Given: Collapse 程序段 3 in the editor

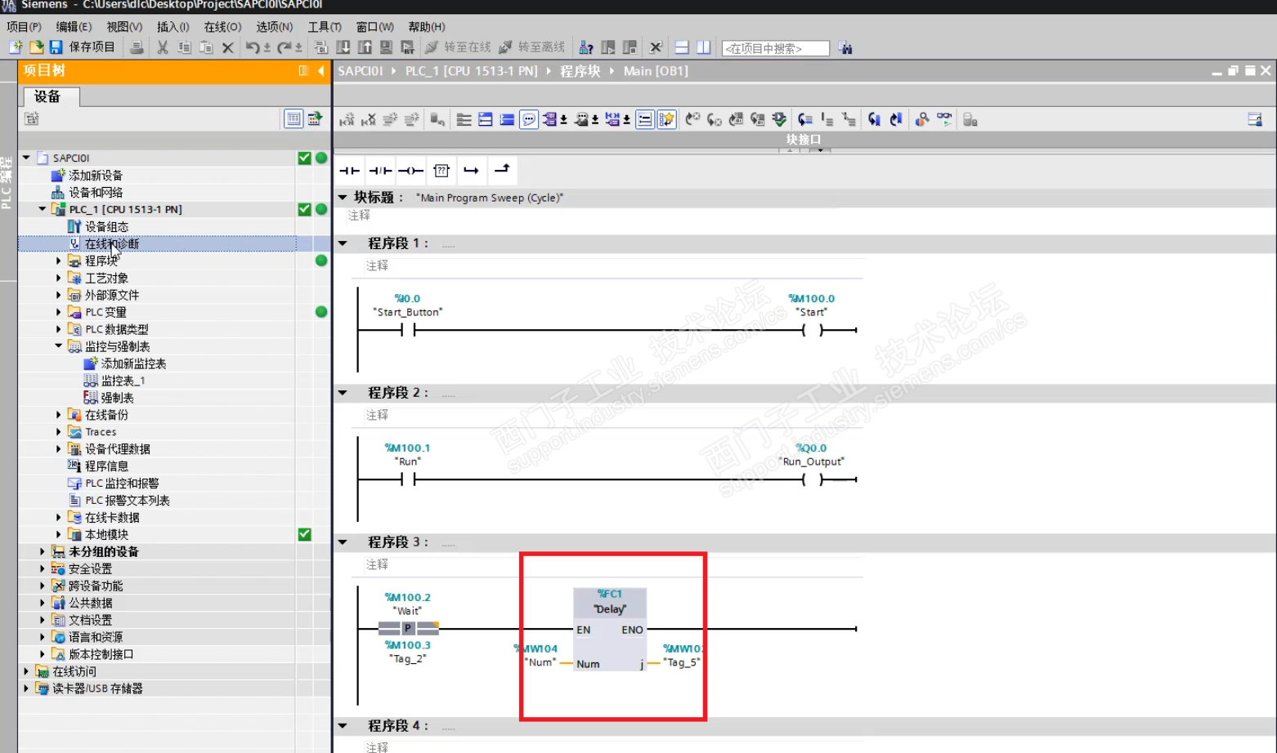Looking at the screenshot, I should pyautogui.click(x=343, y=542).
